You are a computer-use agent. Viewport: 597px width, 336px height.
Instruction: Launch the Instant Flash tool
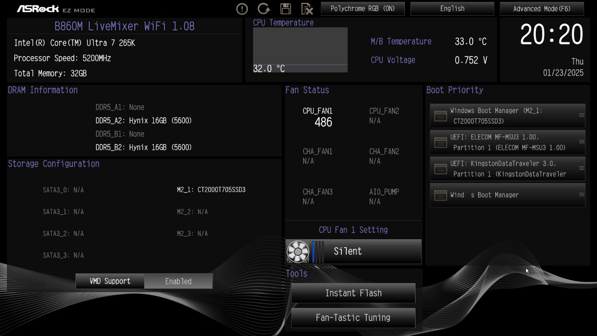tap(353, 293)
